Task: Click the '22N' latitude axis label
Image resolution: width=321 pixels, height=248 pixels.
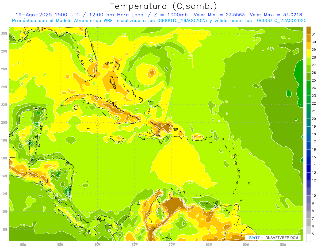Action: point(4,105)
